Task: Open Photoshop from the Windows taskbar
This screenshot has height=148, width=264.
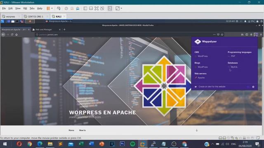Action: coord(122,144)
